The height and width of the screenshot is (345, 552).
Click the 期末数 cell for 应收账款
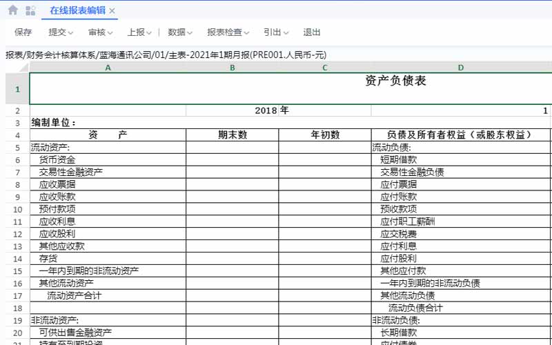click(x=233, y=197)
